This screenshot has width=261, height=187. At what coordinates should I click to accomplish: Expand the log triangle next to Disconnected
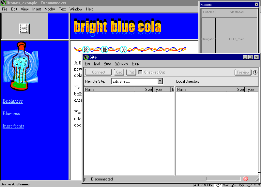85,179
